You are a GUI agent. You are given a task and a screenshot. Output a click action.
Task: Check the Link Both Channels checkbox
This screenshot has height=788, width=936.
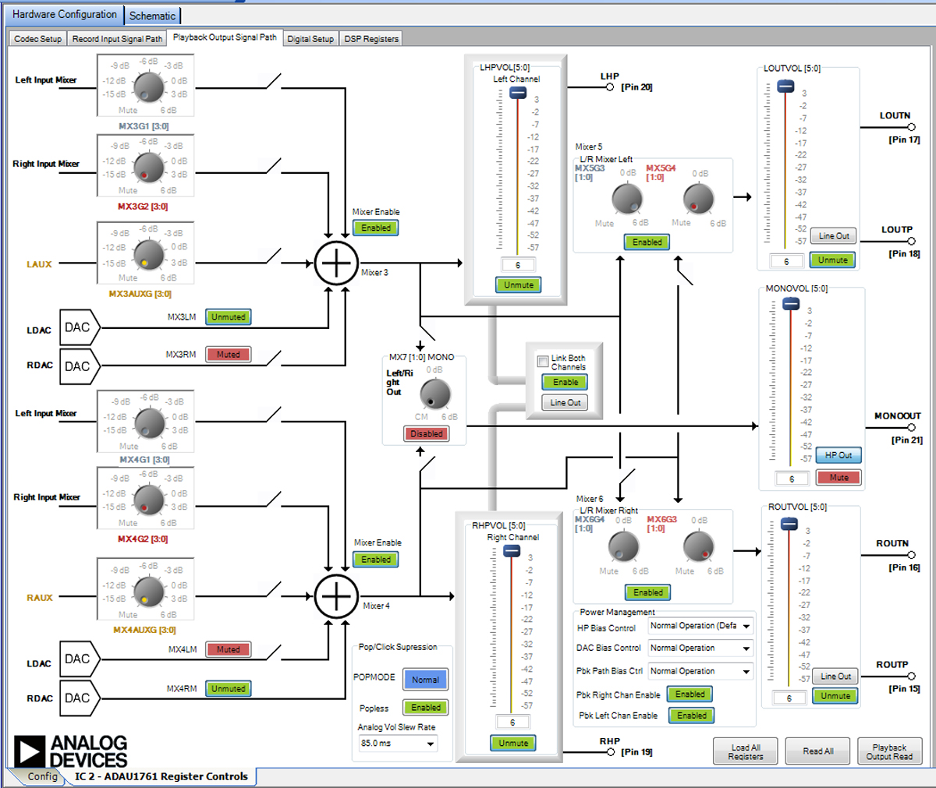[x=543, y=362]
